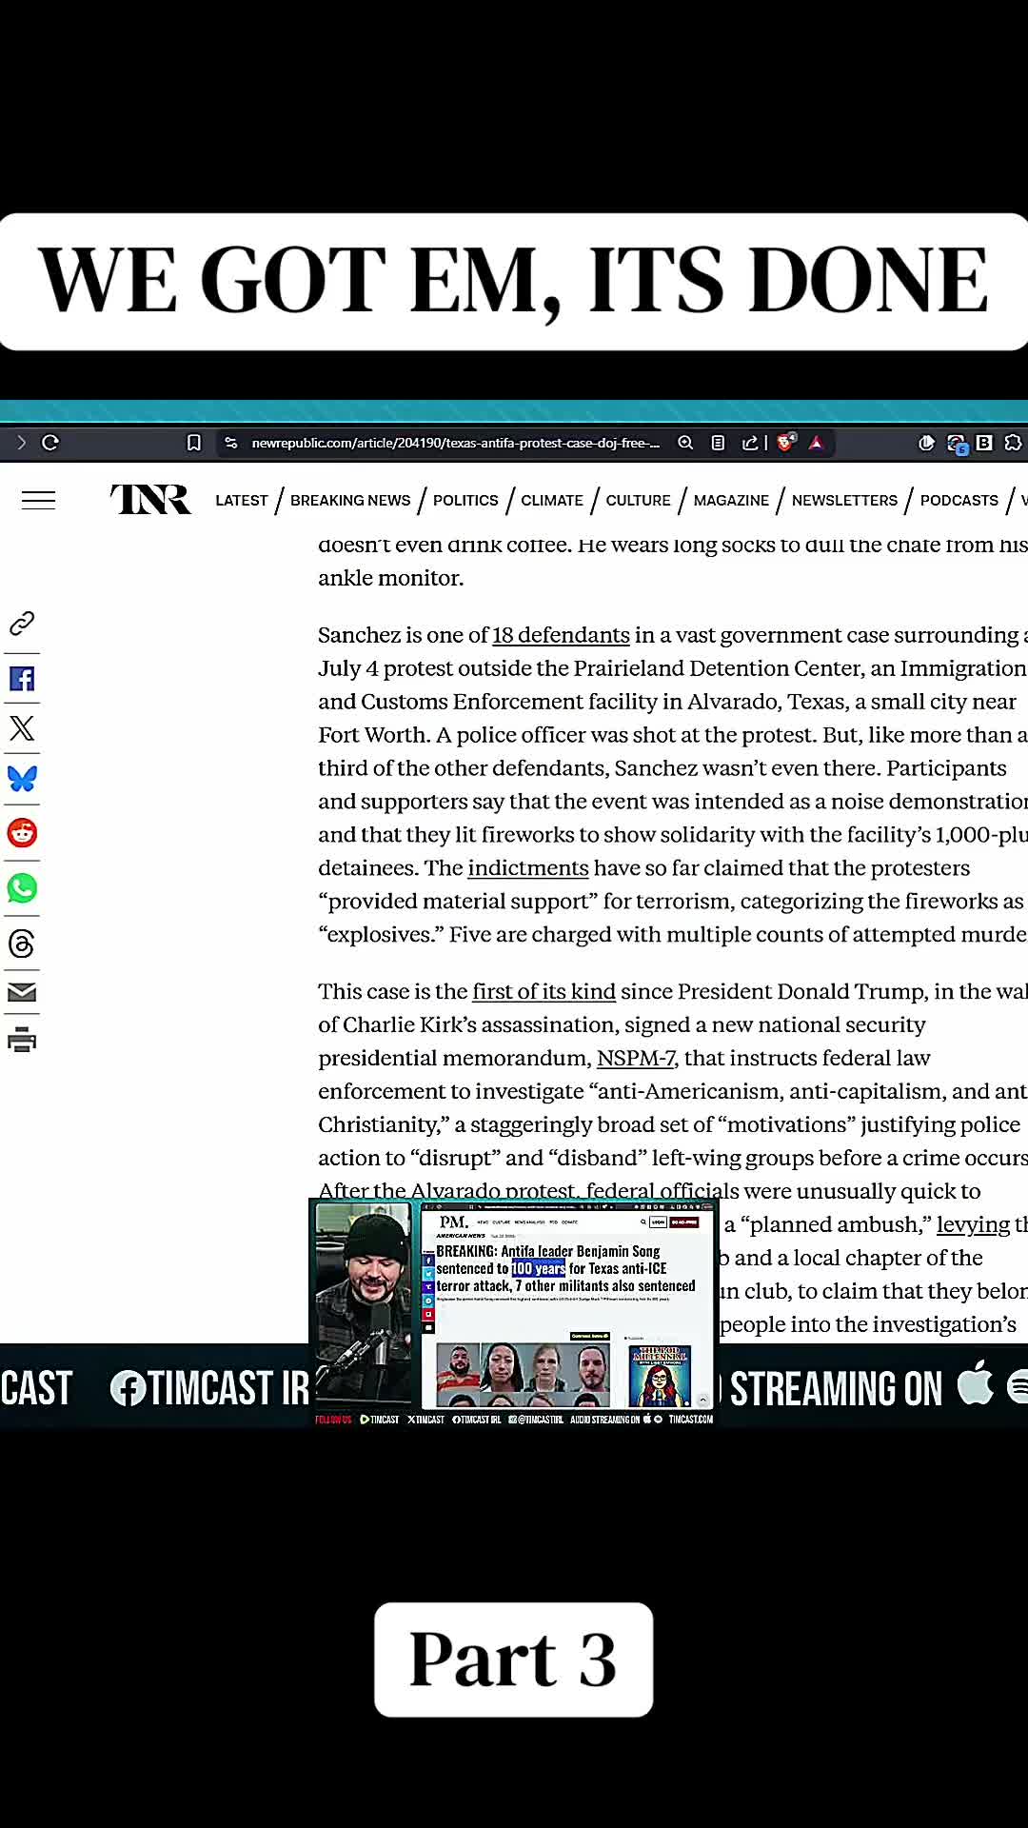
Task: Open the NEWSLETTERS nav section
Action: (844, 501)
